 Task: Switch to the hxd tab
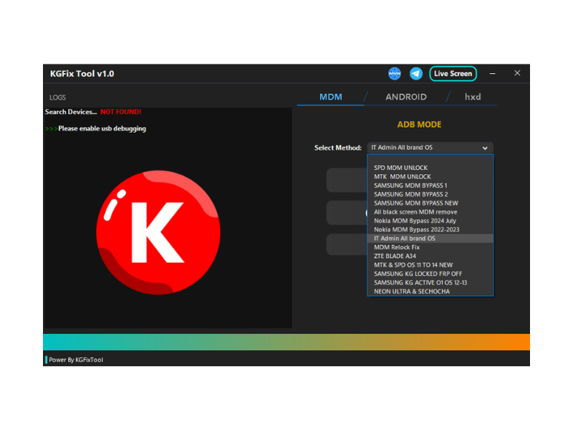click(473, 97)
